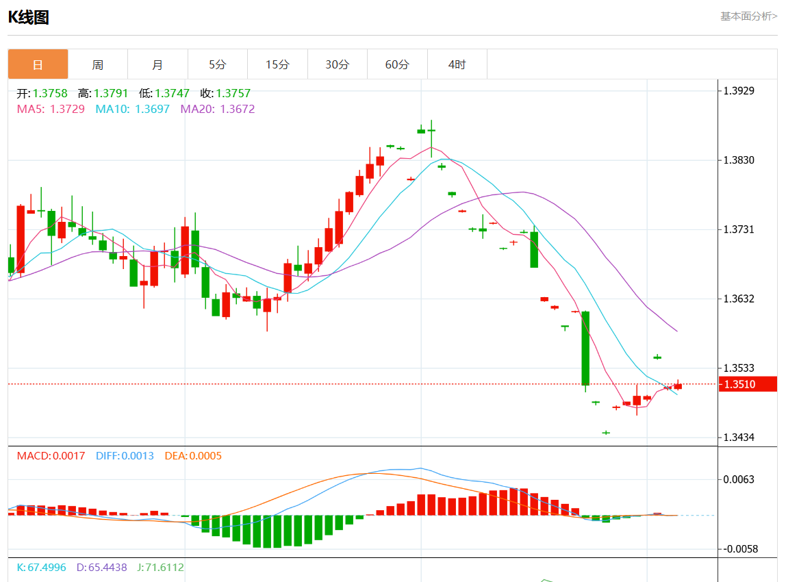
Task: Click the MA5 legend value
Action: [51, 109]
